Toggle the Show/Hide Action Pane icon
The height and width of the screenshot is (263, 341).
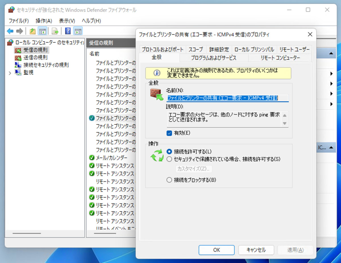click(x=78, y=31)
